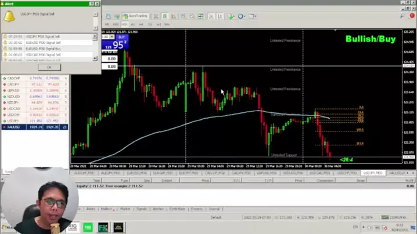Viewport: 417px width, 234px height.
Task: Open the indicators list icon dropdown
Action: tap(232, 16)
